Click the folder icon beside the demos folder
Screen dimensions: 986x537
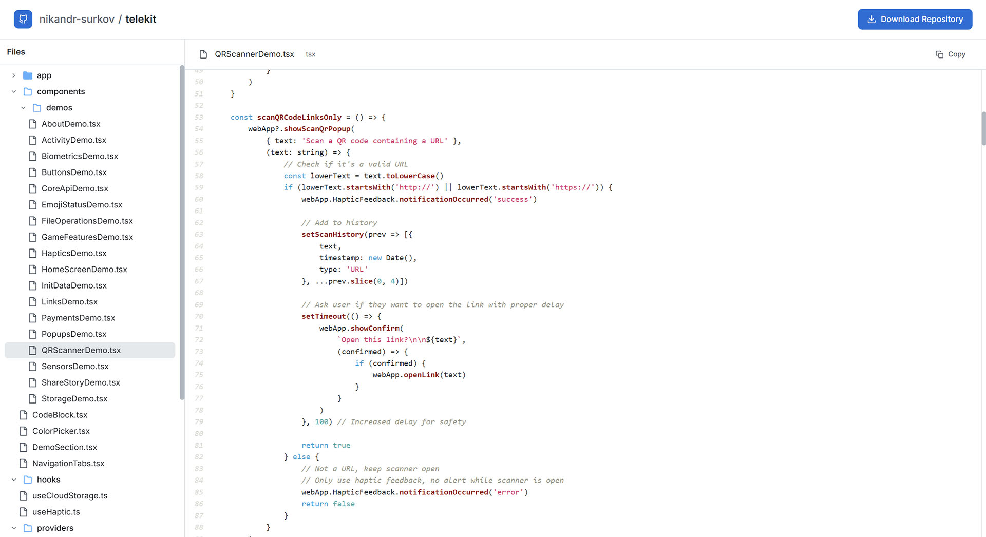pos(36,107)
